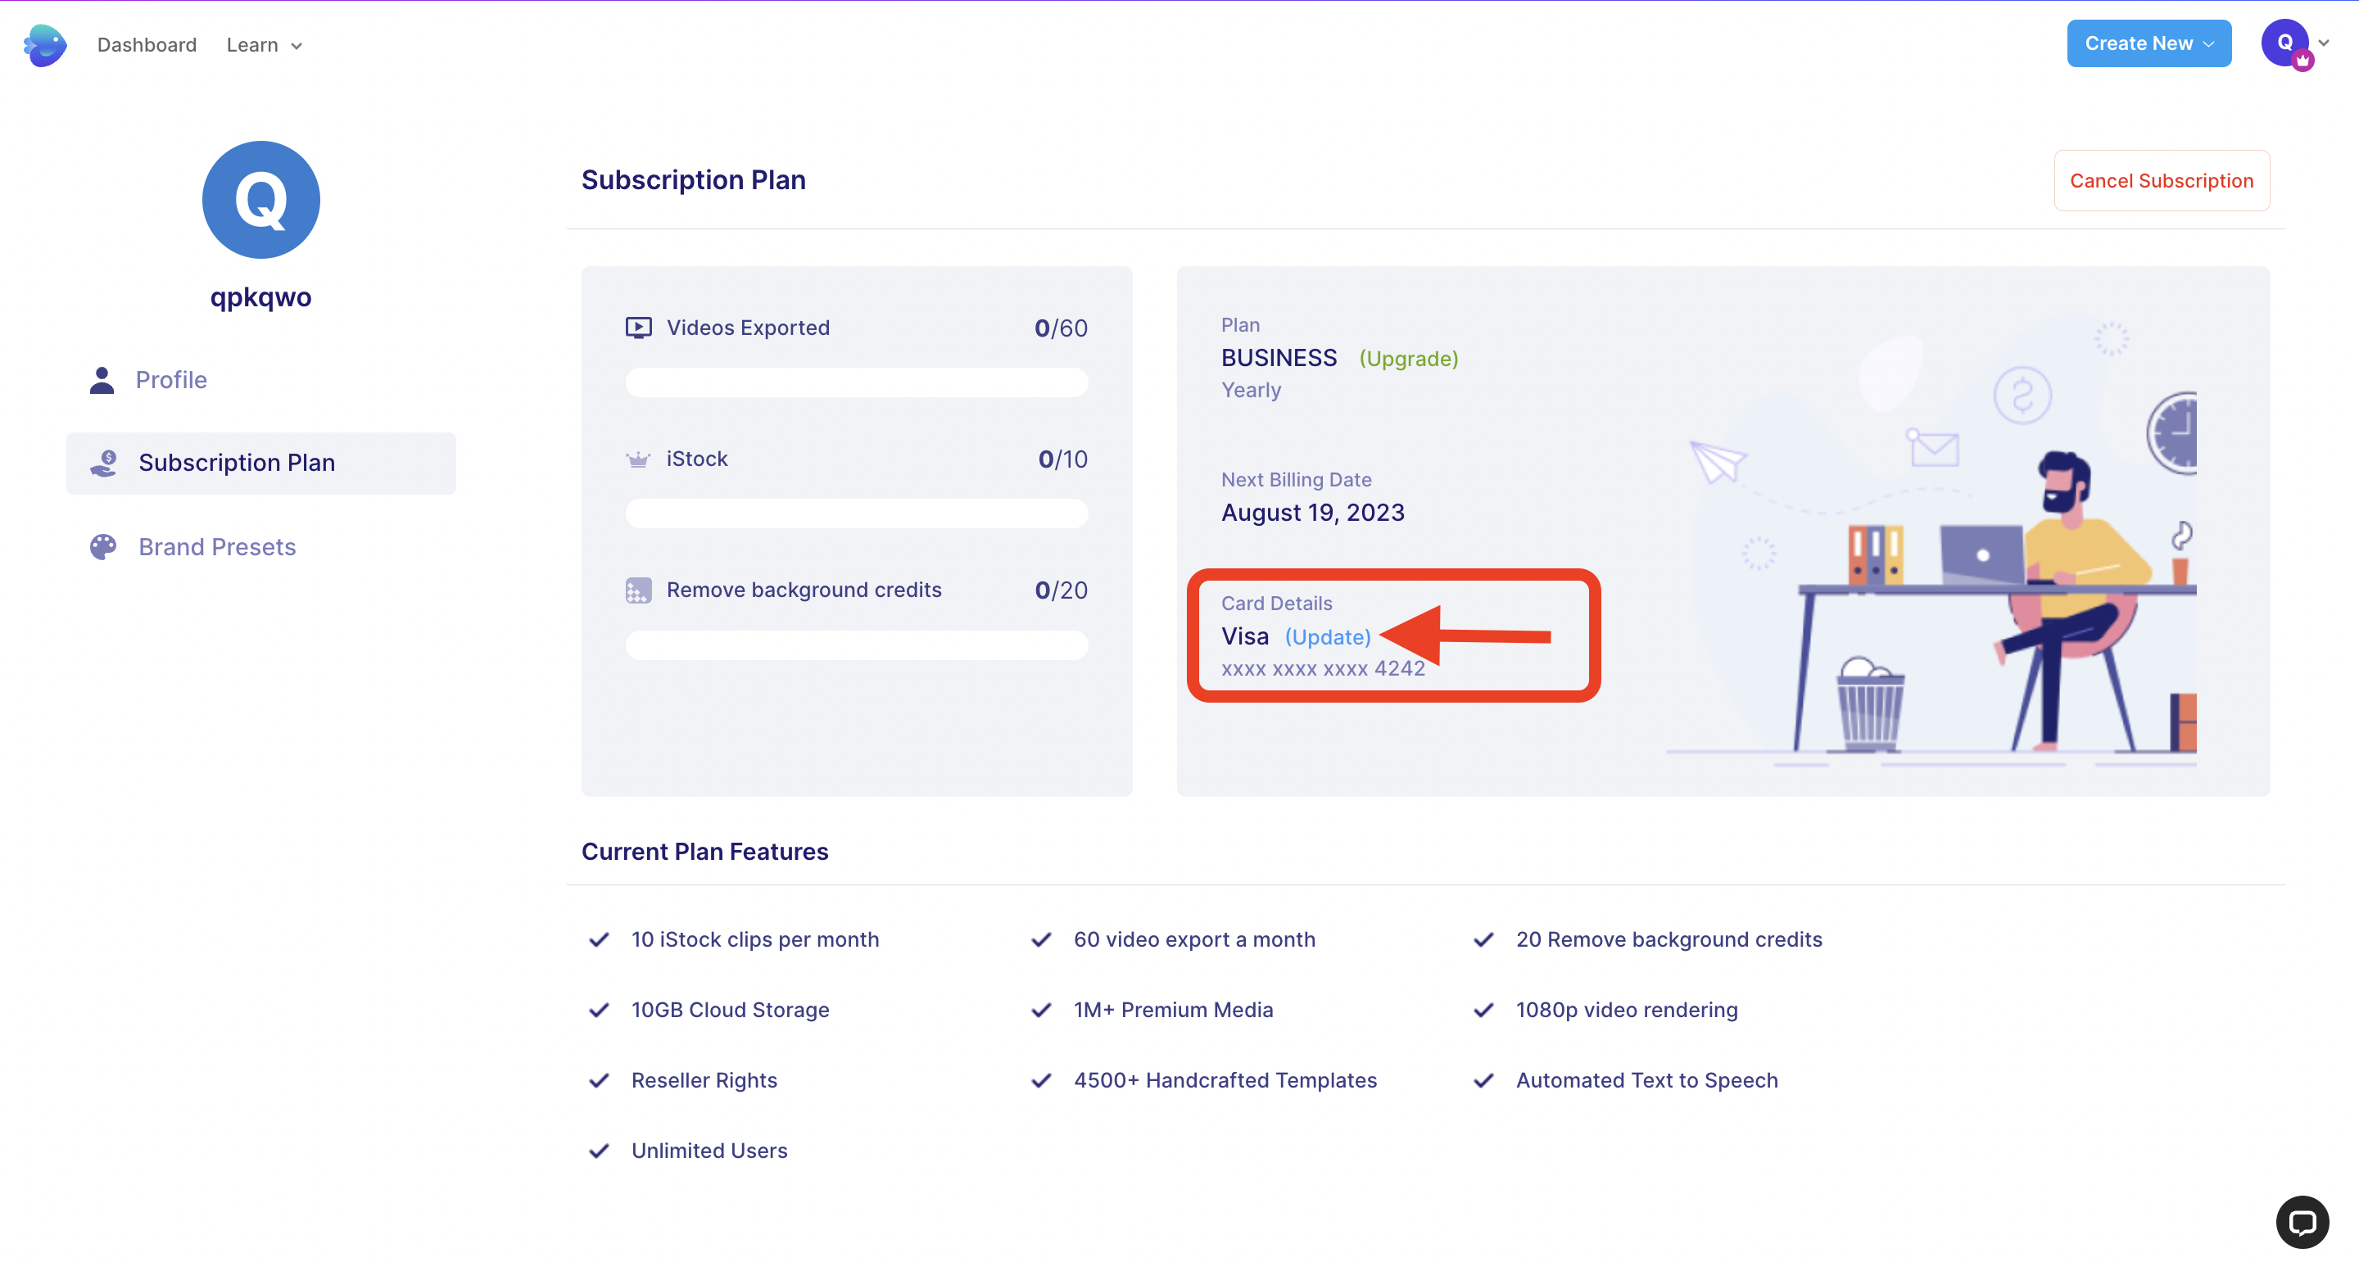Click the Unlimited Users checkmark
This screenshot has height=1271, width=2359.
pos(599,1151)
